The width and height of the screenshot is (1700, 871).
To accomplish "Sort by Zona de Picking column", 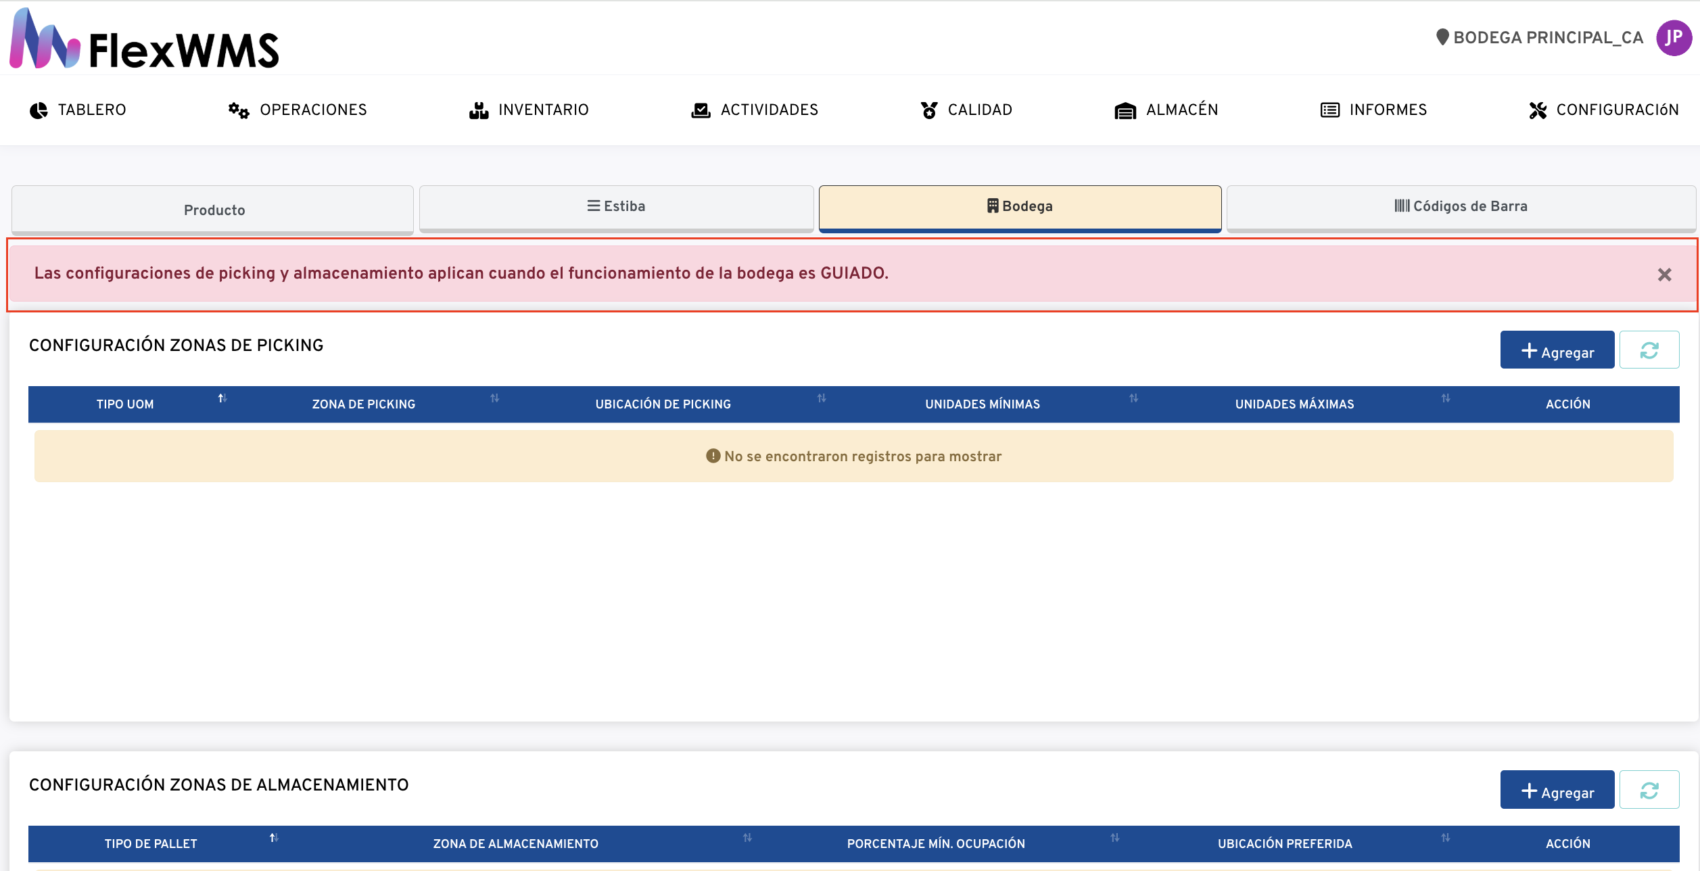I will [x=494, y=398].
